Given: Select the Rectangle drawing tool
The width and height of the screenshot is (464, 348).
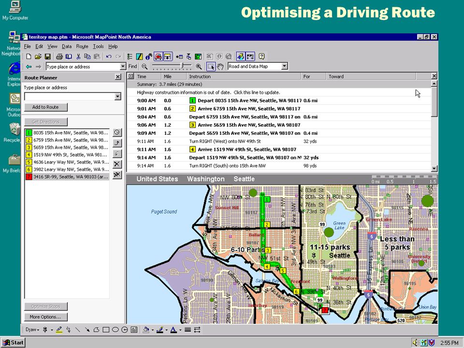Looking at the screenshot, I should coord(106,330).
